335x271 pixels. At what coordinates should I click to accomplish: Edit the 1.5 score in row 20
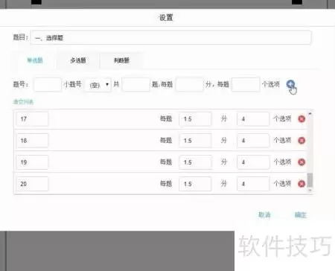click(x=195, y=184)
